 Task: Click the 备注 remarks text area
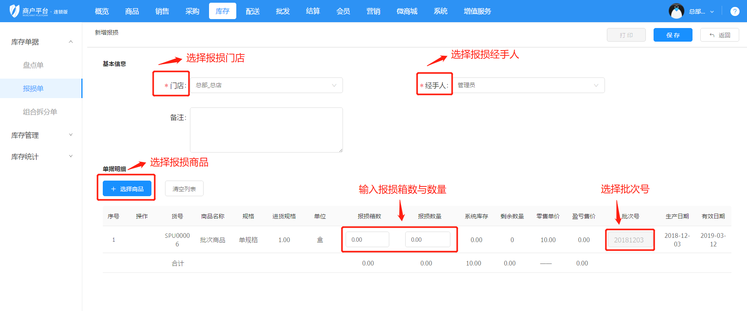click(x=266, y=130)
